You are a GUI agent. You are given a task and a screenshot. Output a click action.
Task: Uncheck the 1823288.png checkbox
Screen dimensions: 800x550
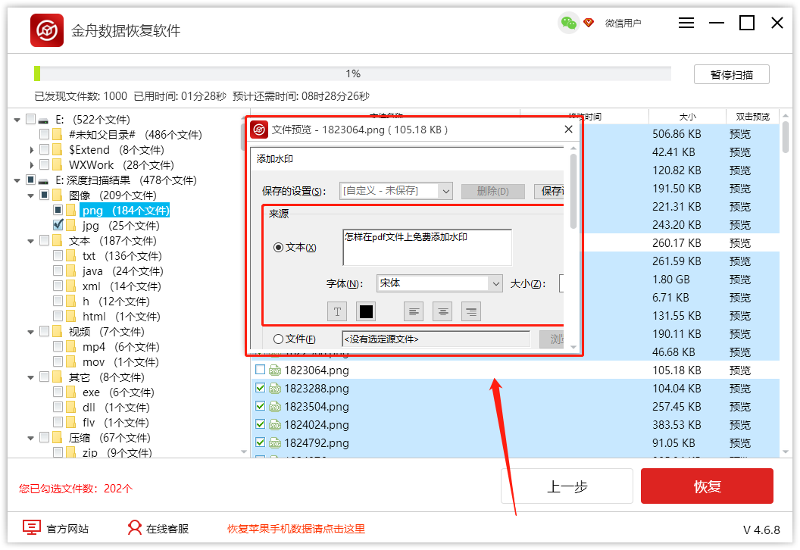point(260,388)
